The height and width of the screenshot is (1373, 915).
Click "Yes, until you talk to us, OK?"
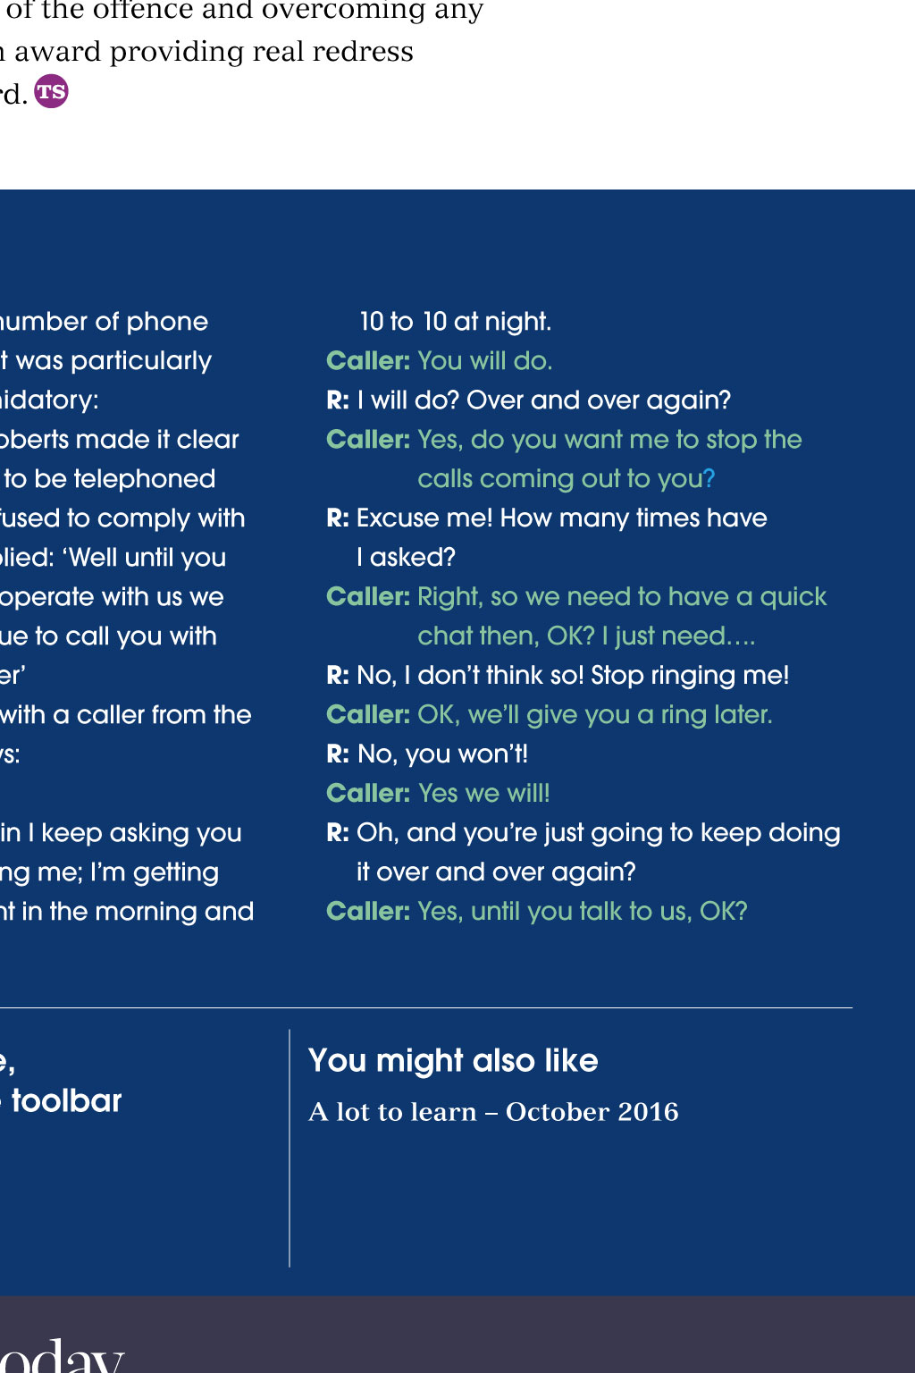[x=582, y=912]
